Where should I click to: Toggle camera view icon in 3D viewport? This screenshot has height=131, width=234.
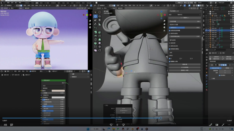[164, 27]
